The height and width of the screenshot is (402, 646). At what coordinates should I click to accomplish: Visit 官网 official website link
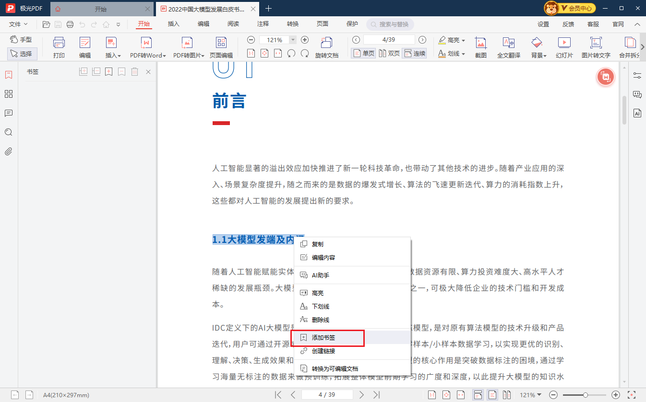pyautogui.click(x=618, y=24)
